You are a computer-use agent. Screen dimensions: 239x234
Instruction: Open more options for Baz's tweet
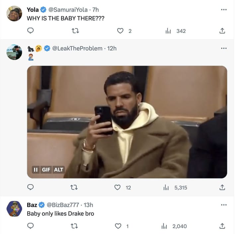(224, 205)
